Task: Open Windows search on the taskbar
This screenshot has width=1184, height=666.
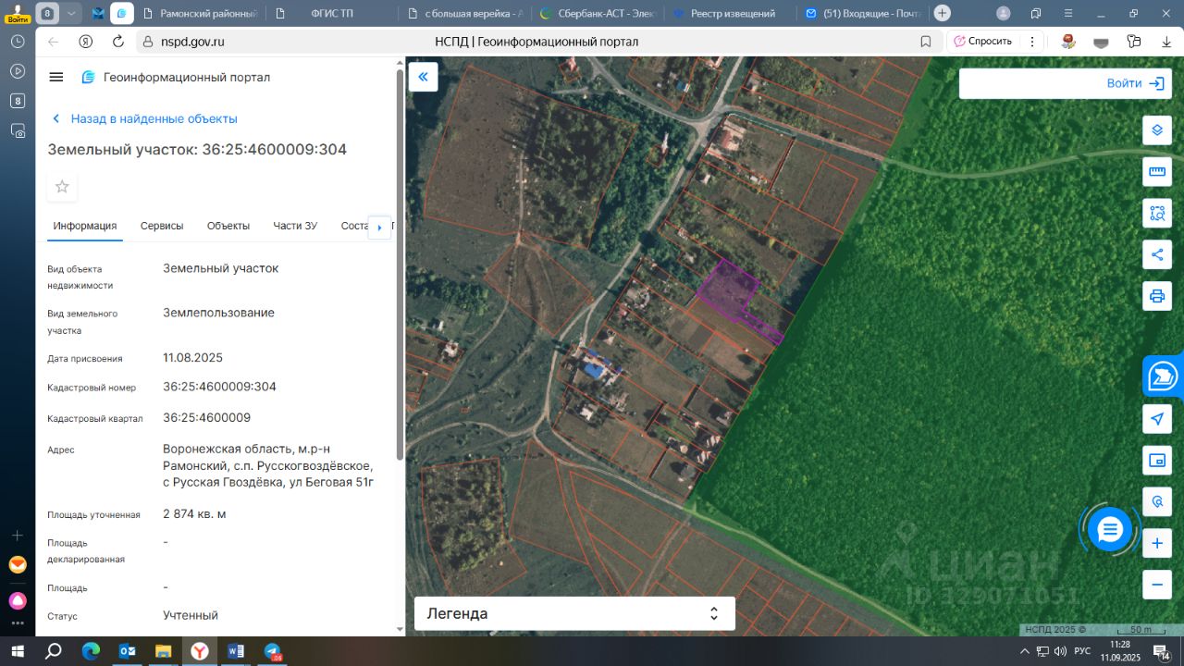Action: pos(54,651)
